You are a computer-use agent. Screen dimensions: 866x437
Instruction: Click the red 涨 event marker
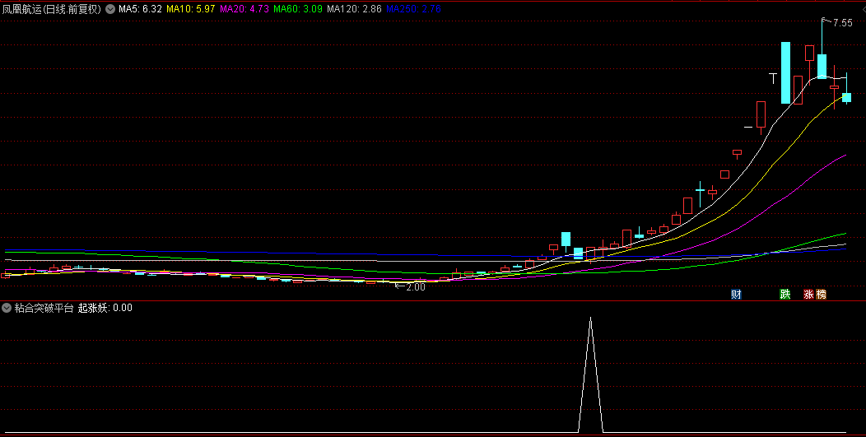[x=808, y=294]
